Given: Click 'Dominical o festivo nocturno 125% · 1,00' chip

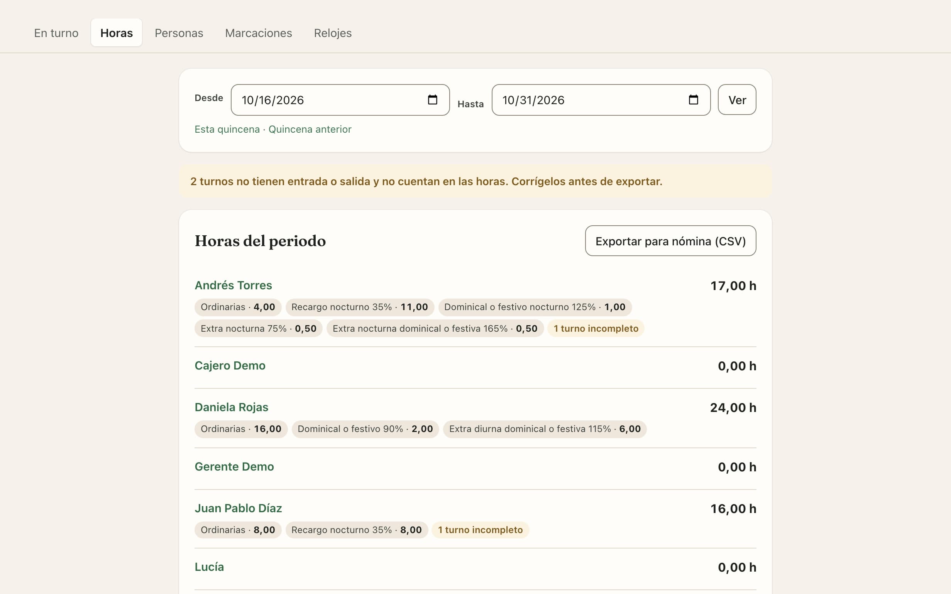Looking at the screenshot, I should [x=535, y=307].
